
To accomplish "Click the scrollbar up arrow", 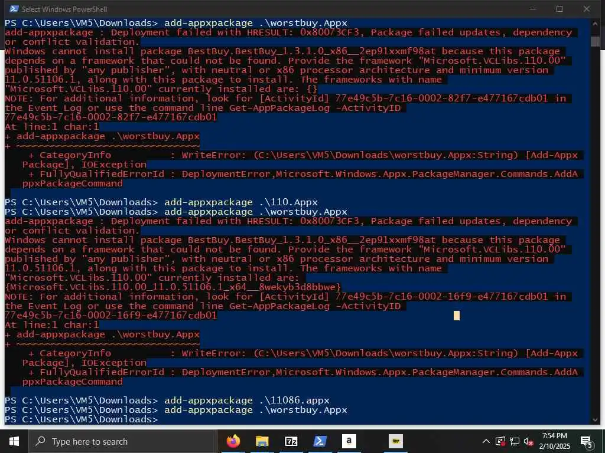I will pos(595,23).
